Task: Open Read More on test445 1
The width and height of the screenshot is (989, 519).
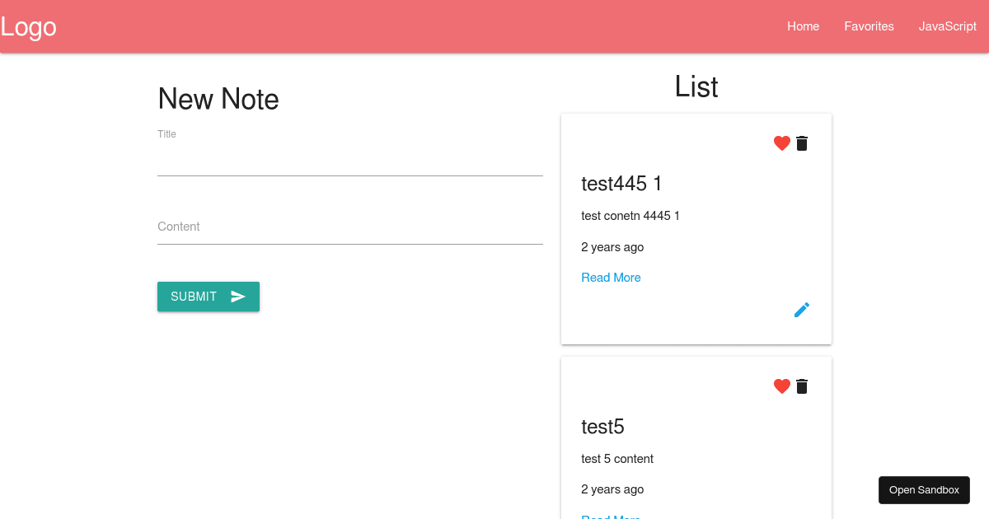Action: 611,277
